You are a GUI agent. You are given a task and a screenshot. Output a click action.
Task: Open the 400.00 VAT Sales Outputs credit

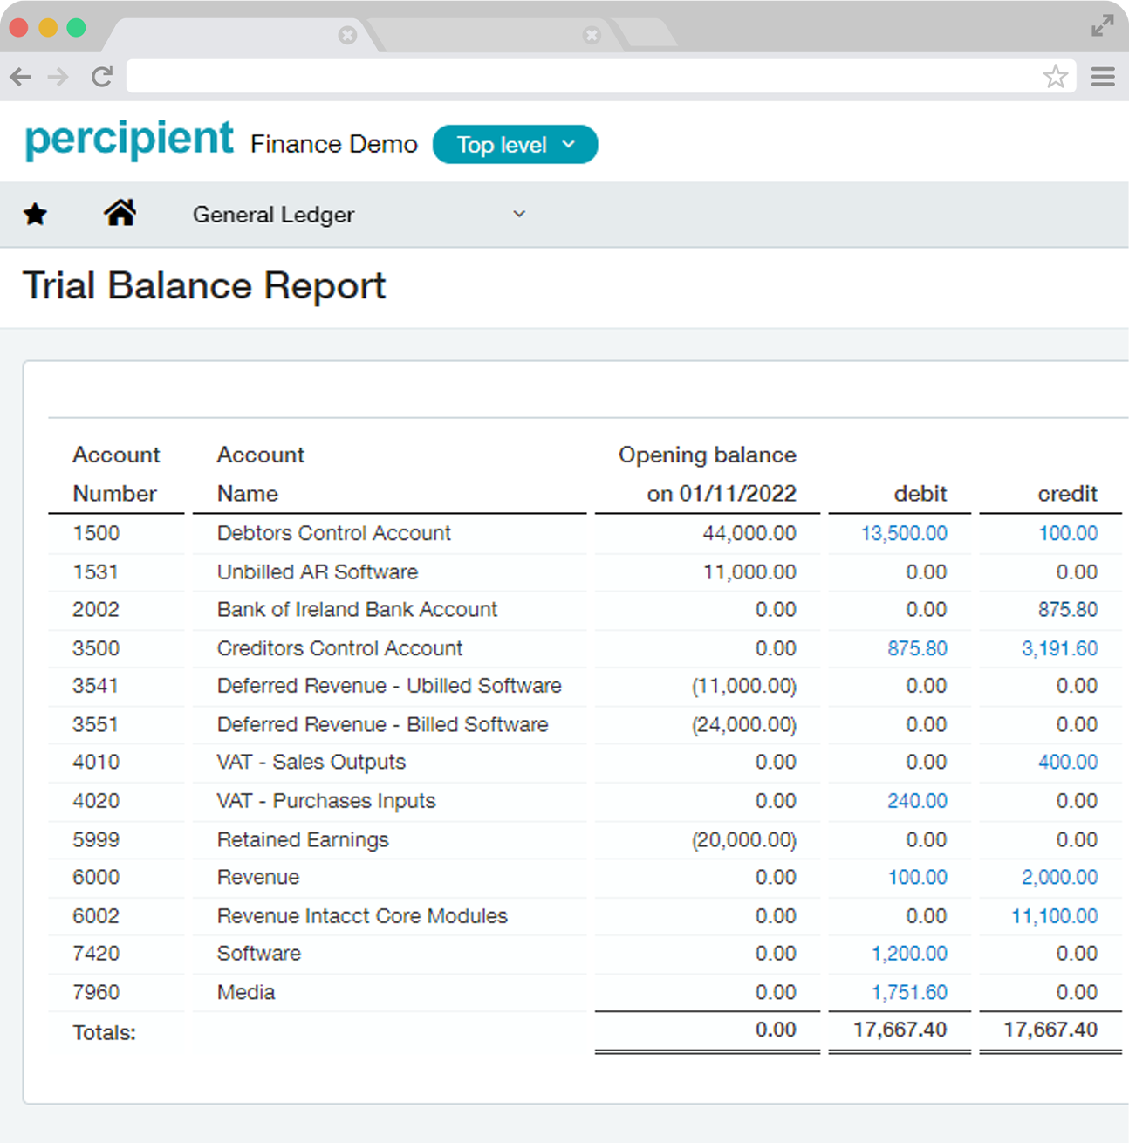1067,762
